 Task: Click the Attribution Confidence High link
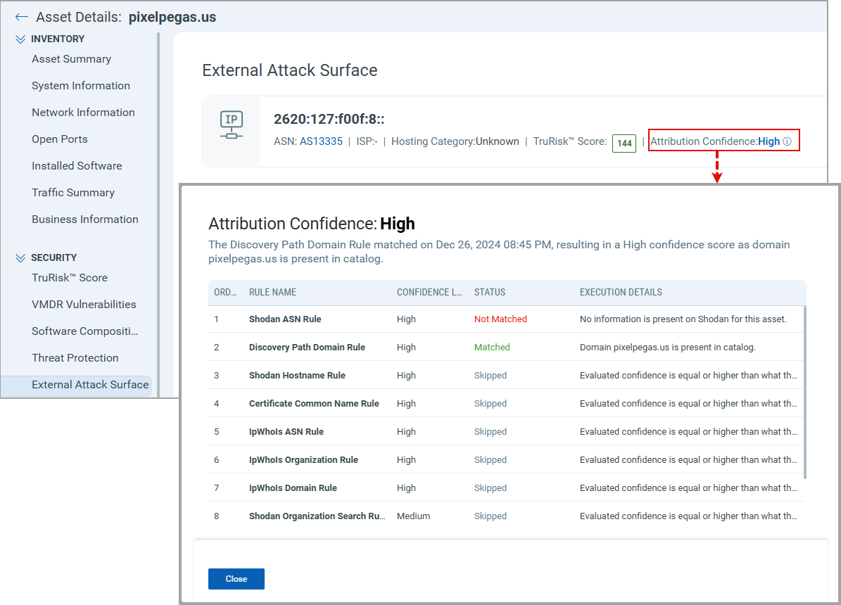point(769,141)
